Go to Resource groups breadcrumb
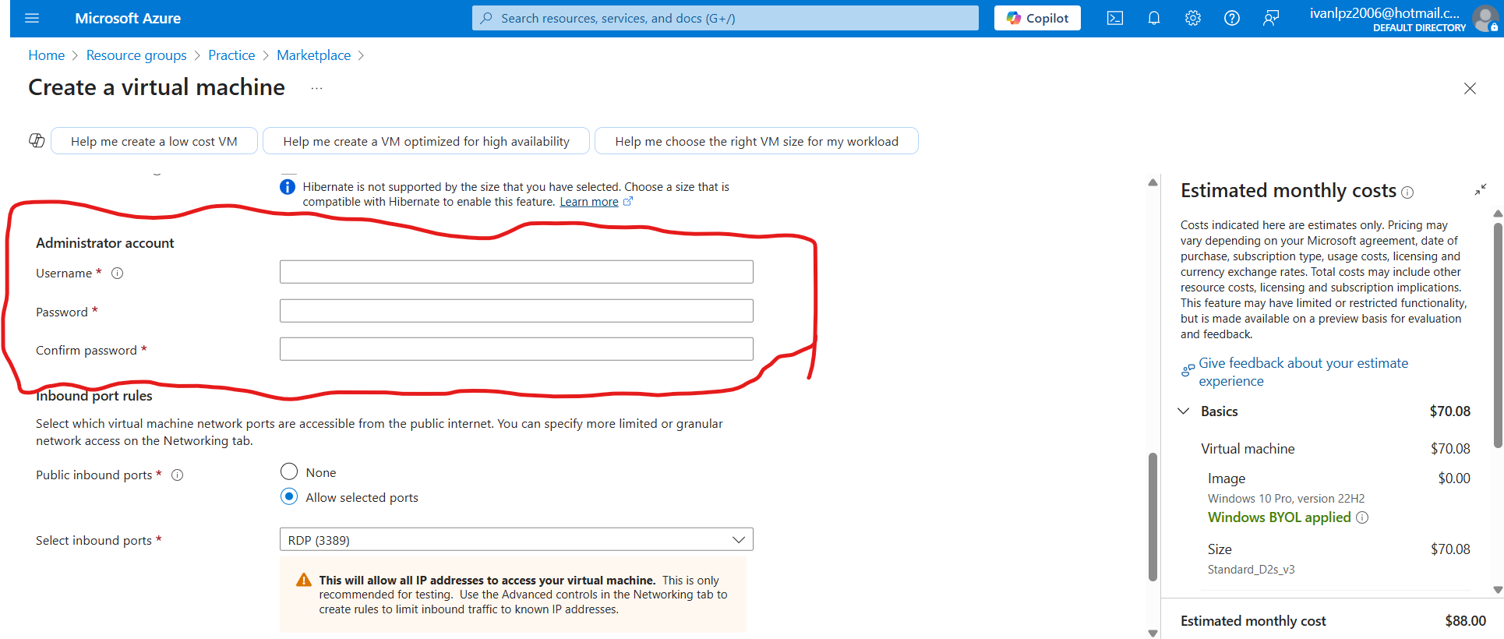Viewport: 1504px width, 639px height. tap(136, 55)
